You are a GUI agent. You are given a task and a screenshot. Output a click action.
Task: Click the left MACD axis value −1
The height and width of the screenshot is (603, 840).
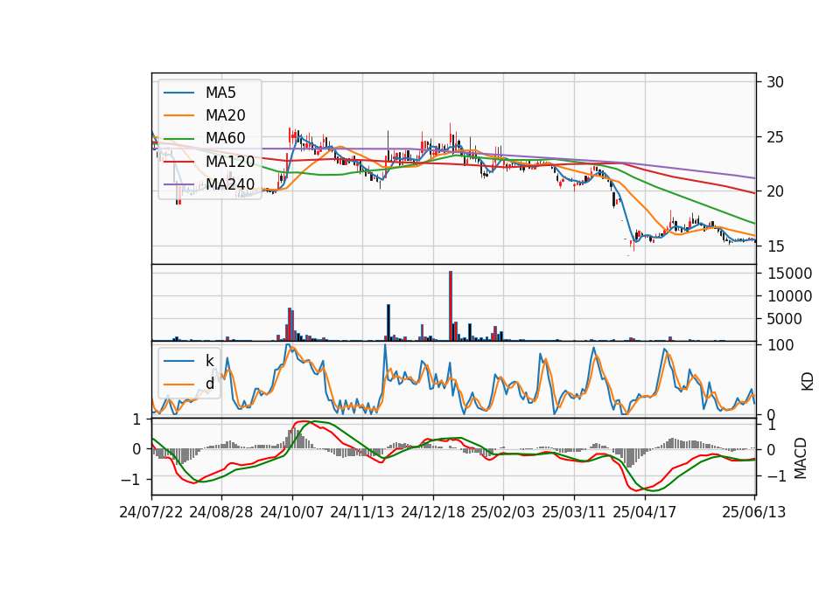pos(130,480)
